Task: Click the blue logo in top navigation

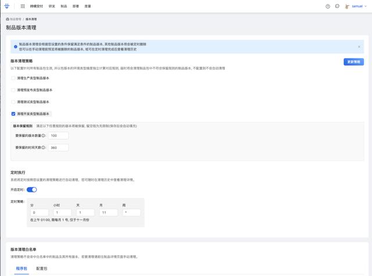Action: click(x=6, y=6)
